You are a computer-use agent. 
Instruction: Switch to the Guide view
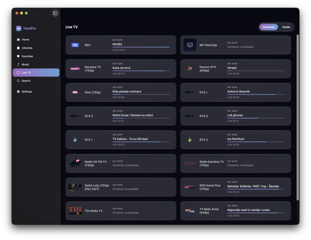(x=286, y=27)
